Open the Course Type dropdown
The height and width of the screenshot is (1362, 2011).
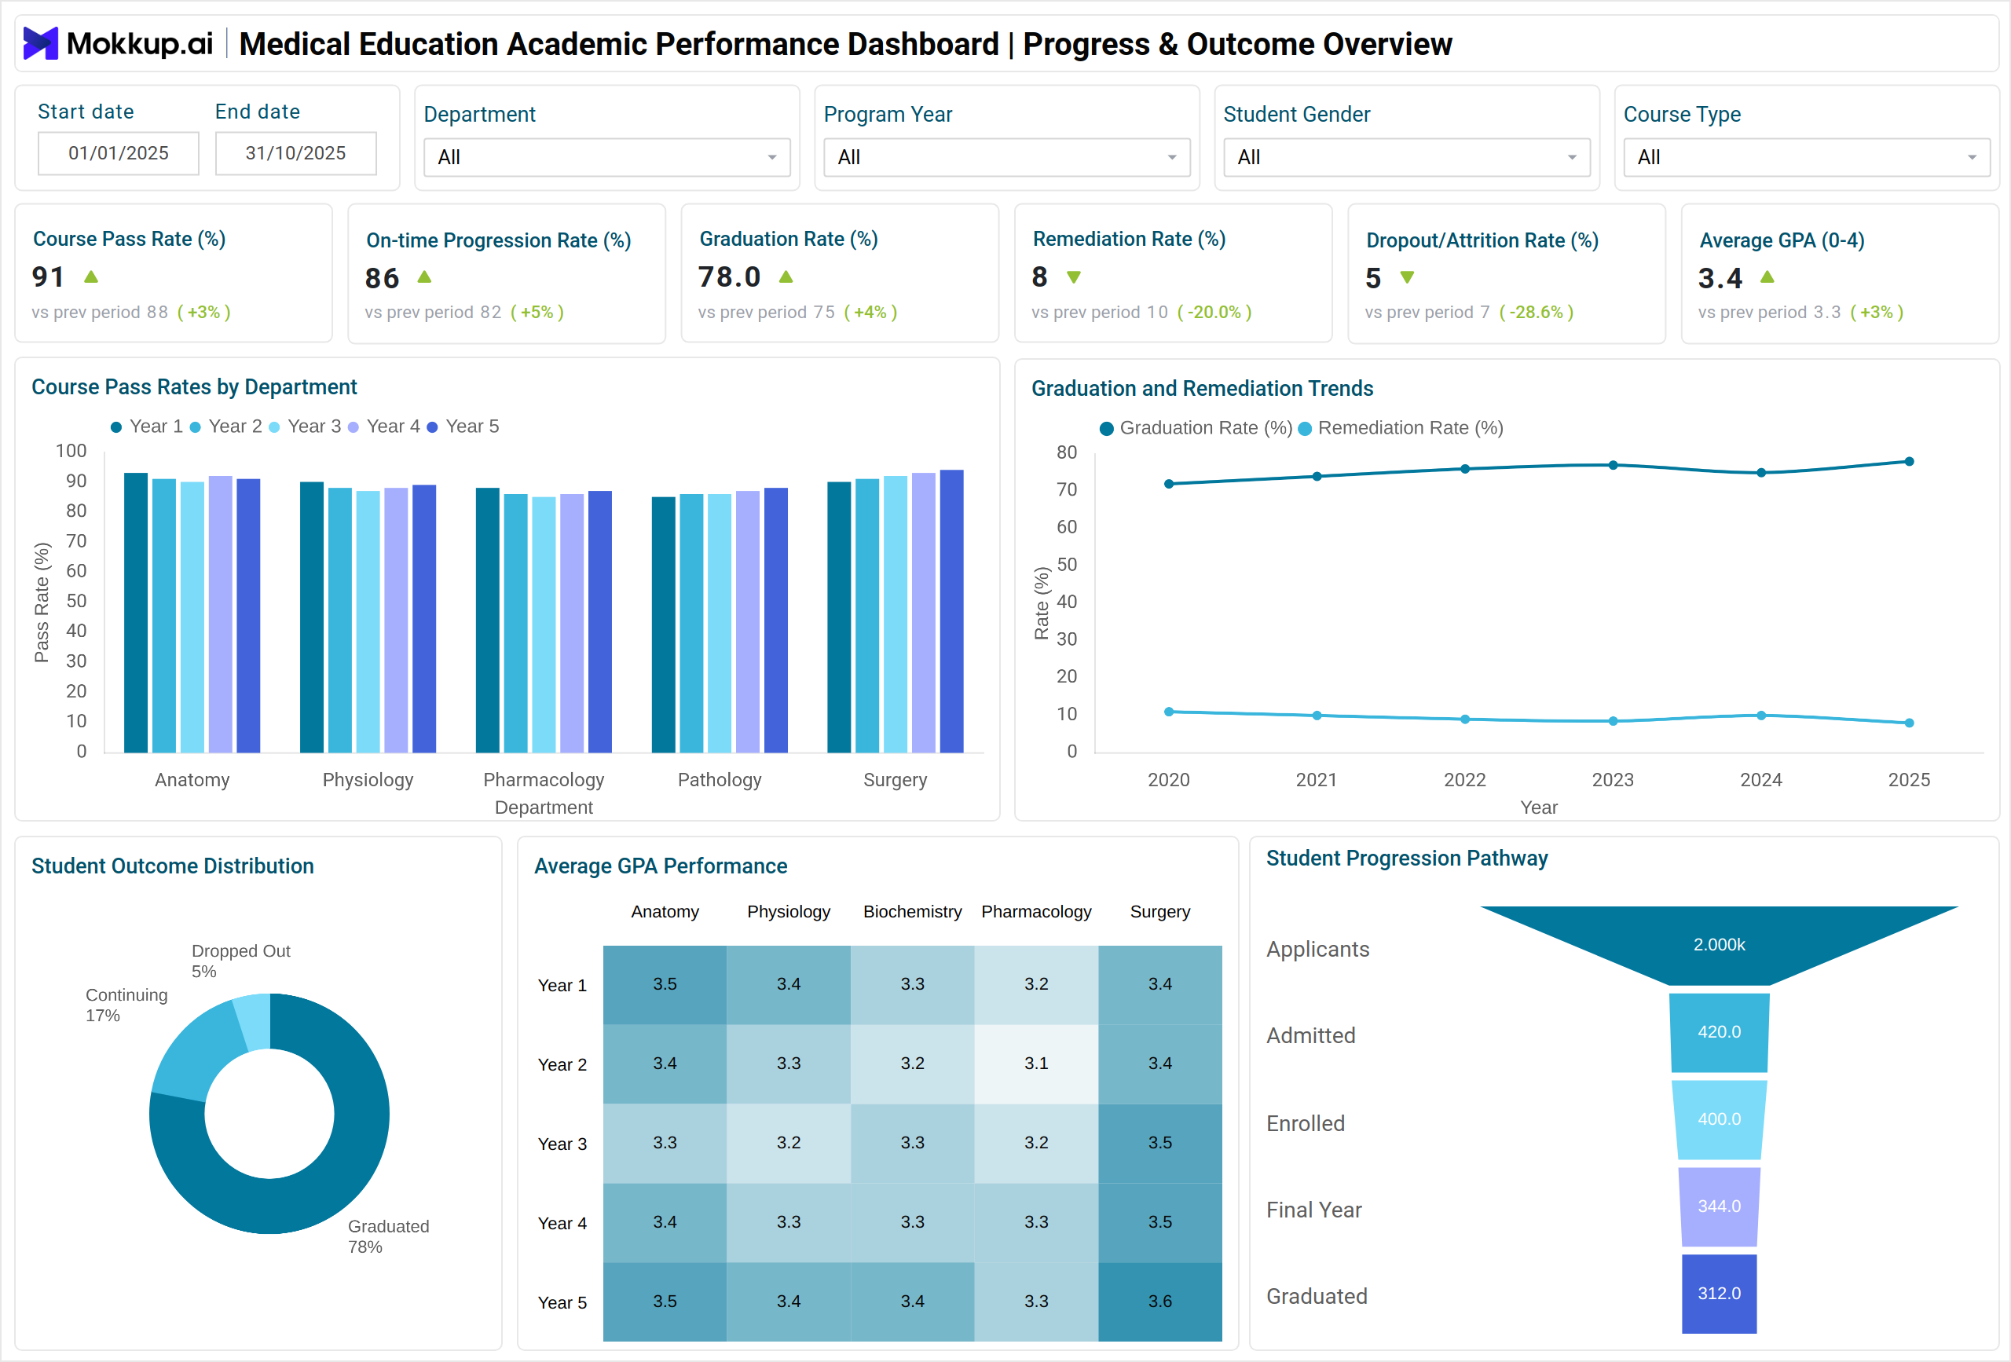[x=1807, y=158]
